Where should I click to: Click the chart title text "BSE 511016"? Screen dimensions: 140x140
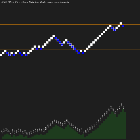click(x=8, y=2)
